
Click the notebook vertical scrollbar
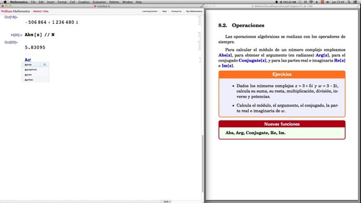pyautogui.click(x=202, y=164)
